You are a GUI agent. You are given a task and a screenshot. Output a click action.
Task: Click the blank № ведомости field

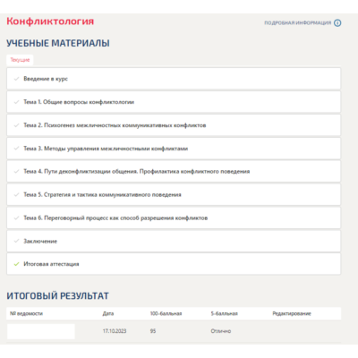click(x=41, y=331)
